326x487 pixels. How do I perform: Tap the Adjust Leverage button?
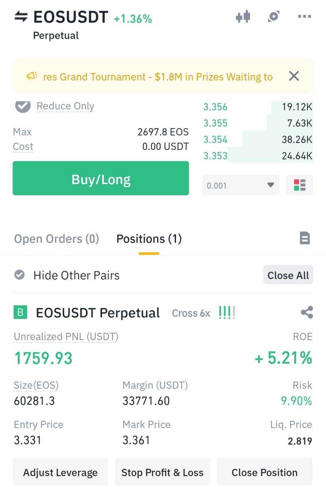tap(60, 472)
